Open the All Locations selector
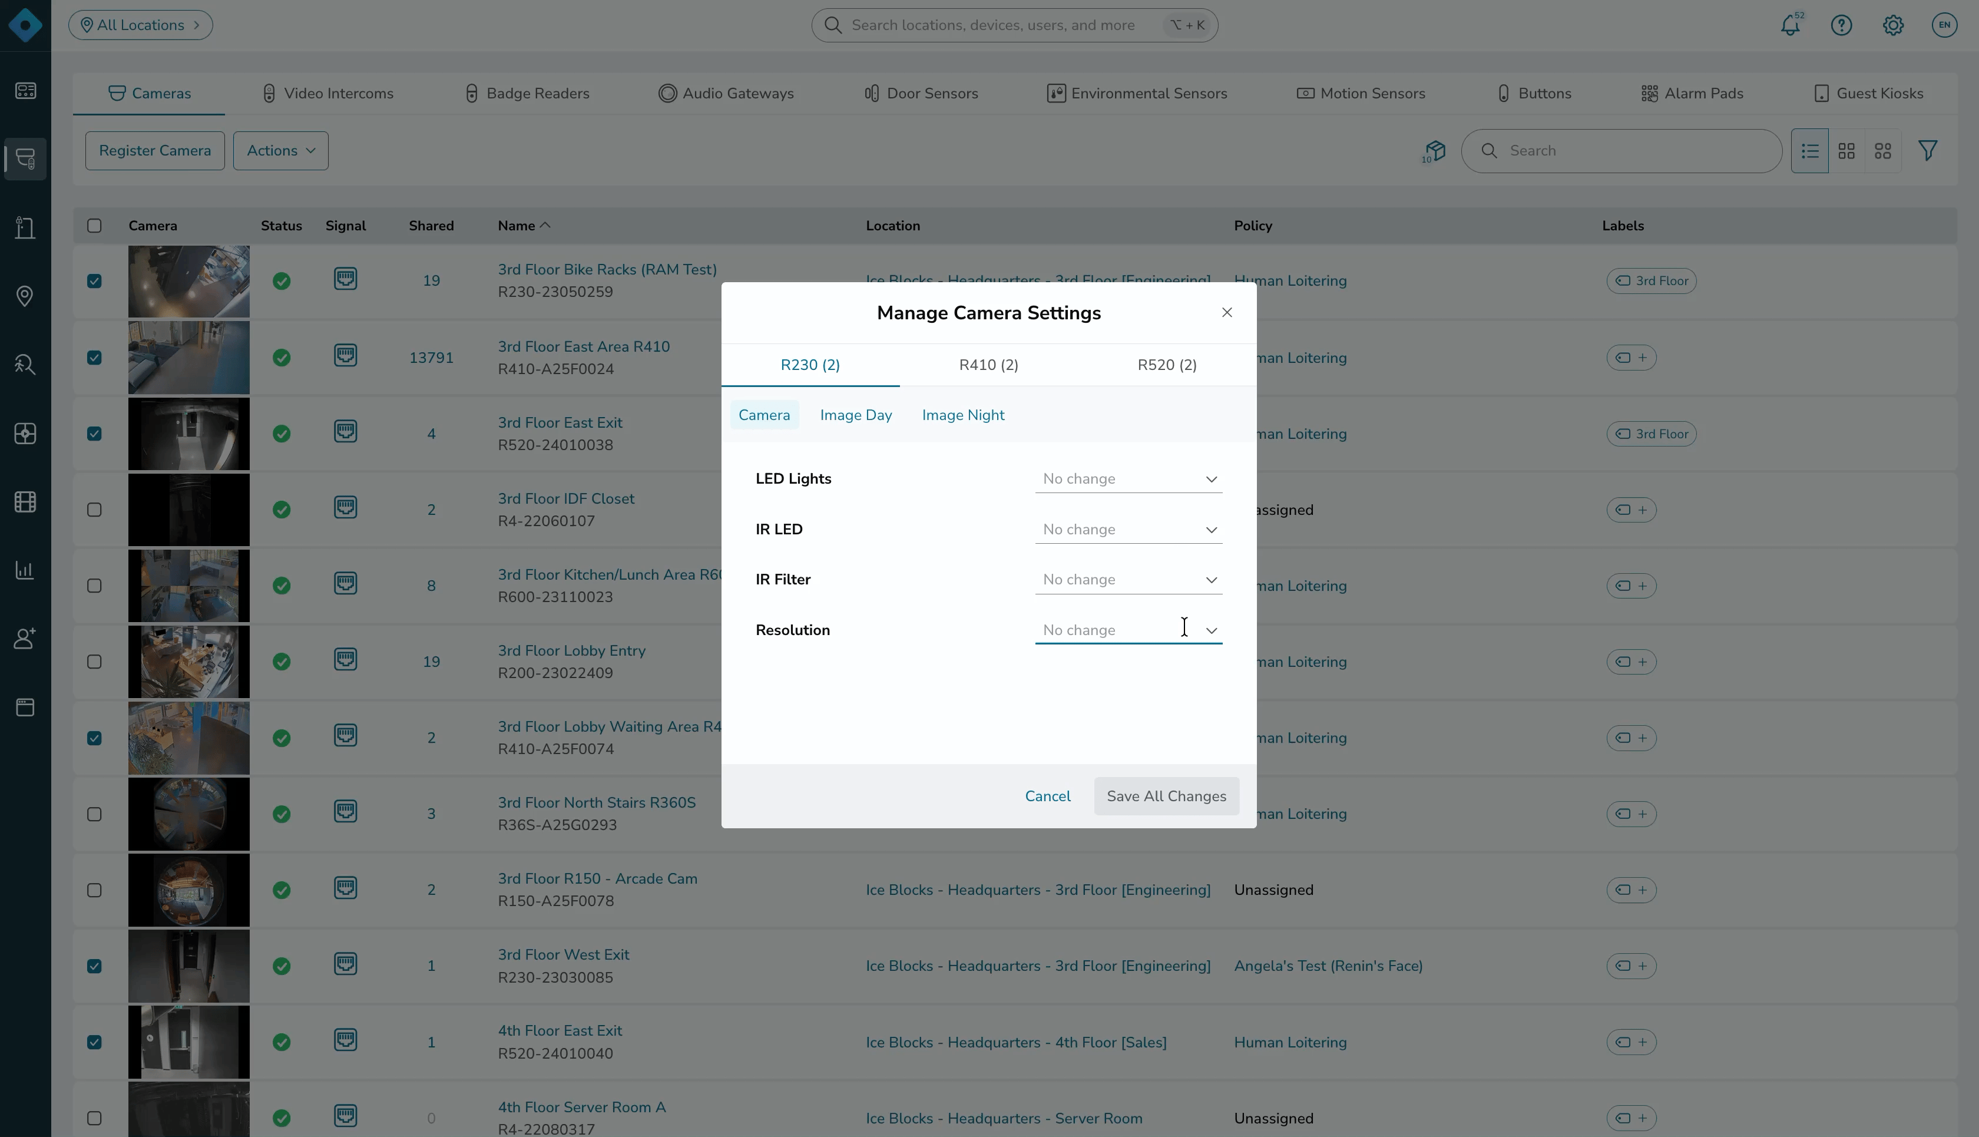The width and height of the screenshot is (1979, 1137). point(141,25)
